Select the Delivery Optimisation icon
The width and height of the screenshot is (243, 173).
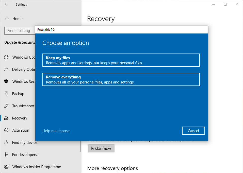[x=6, y=69]
